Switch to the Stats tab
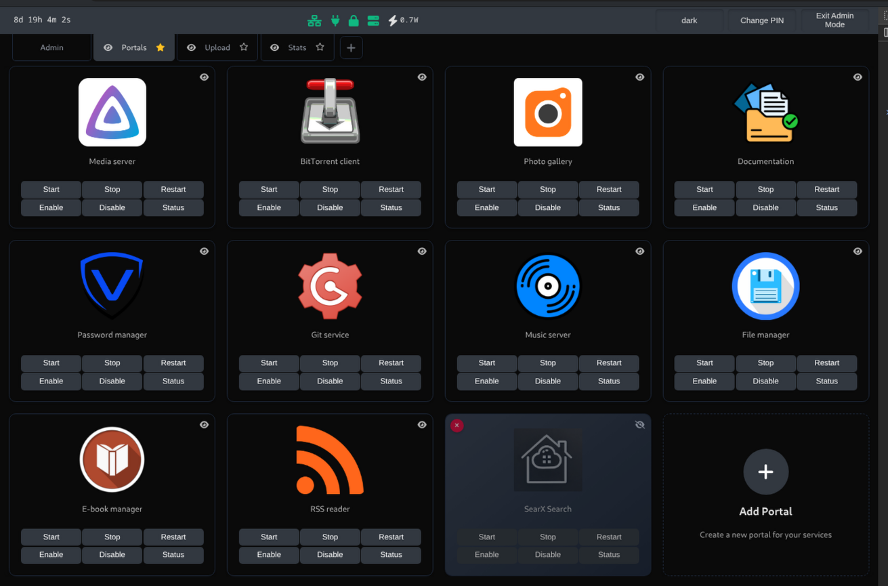Screen dimensions: 888x586 (297, 47)
